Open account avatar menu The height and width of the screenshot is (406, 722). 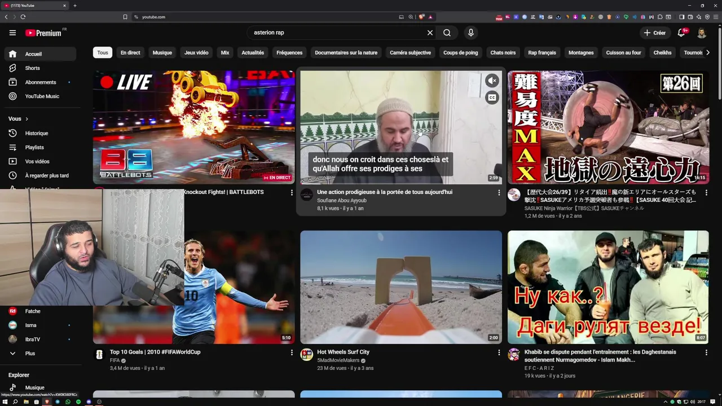pos(702,33)
